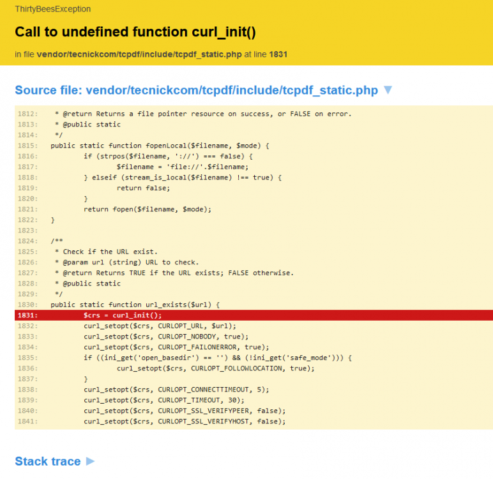Select the red highlighted line 1831
493x479 pixels.
coord(255,315)
